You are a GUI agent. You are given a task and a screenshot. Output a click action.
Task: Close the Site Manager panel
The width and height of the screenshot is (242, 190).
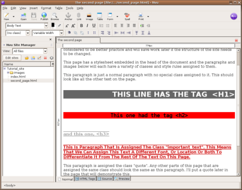[50, 39]
